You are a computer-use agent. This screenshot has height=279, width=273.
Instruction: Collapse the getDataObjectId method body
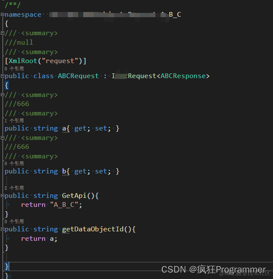(2, 229)
